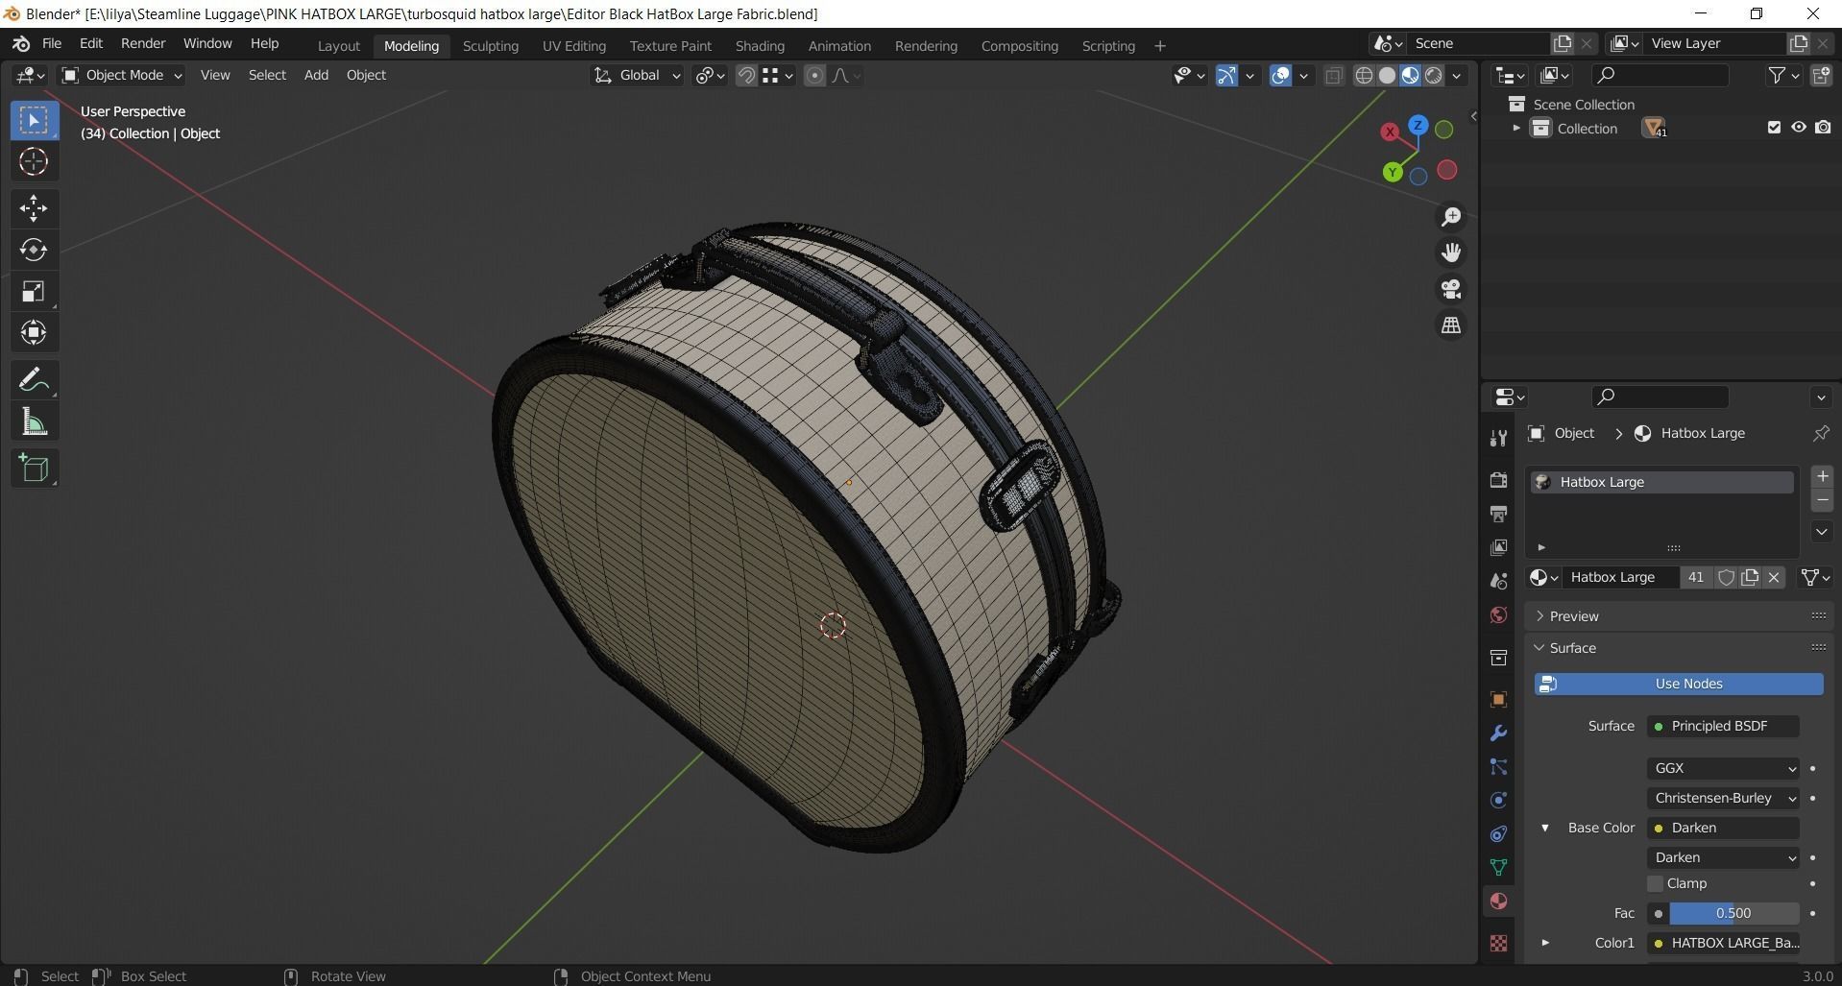Open the Modifiers wrench tab
Viewport: 1842px width, 986px height.
pos(1498,733)
